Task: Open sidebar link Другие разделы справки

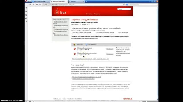Action: click(61, 35)
